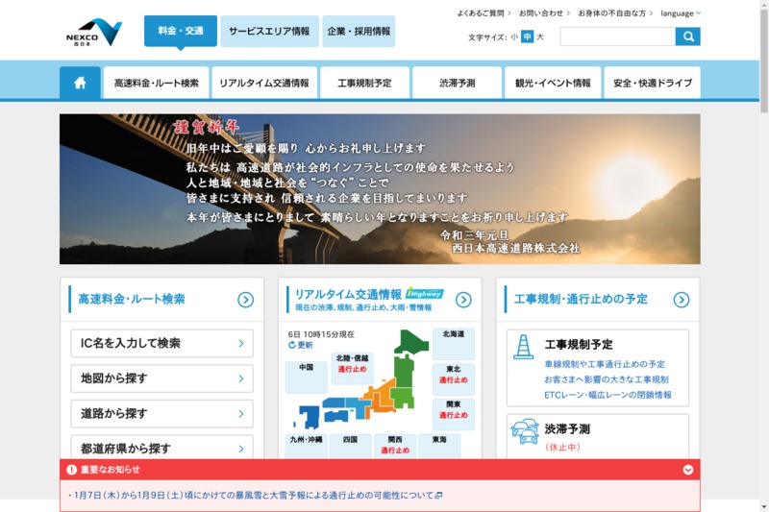Viewport: 769px width, 512px height.
Task: Expand IC名を入力して検索 option
Action: [161, 343]
